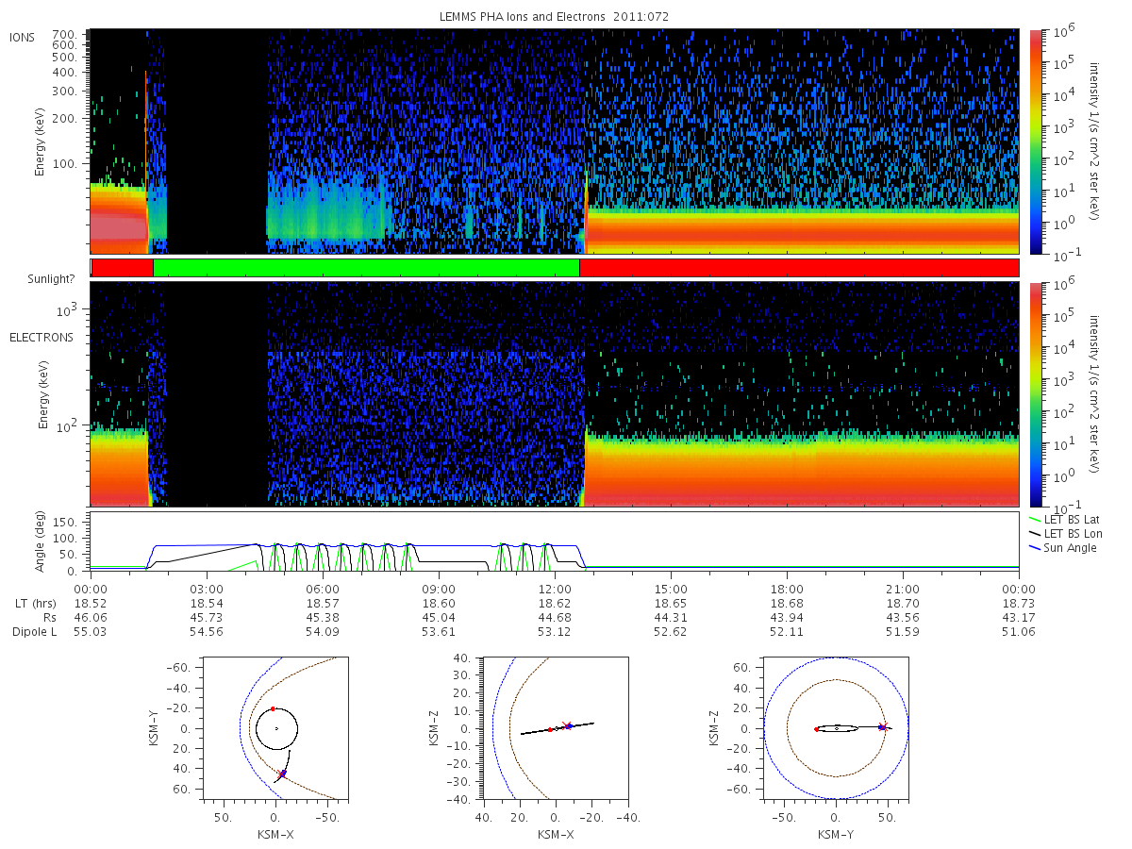Click the 15:00 time tick label

coord(671,588)
